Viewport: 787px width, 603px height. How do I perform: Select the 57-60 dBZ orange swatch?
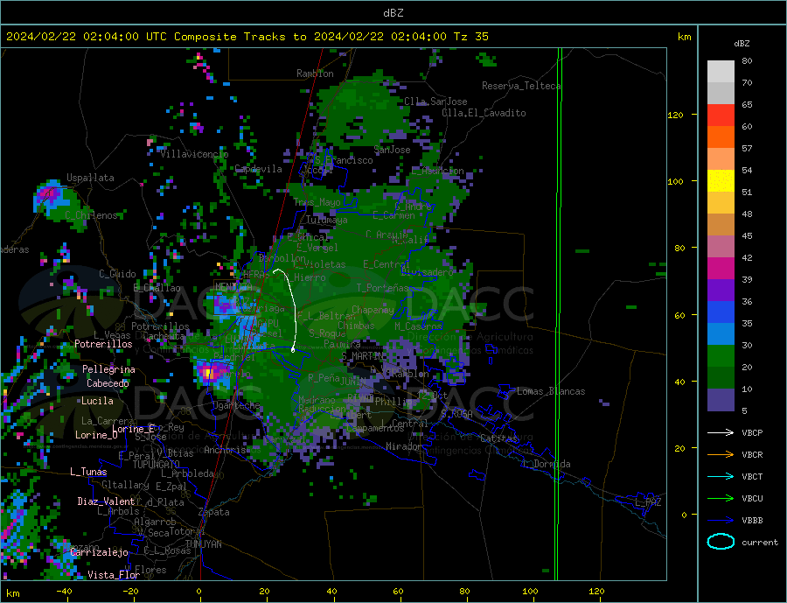click(x=721, y=137)
